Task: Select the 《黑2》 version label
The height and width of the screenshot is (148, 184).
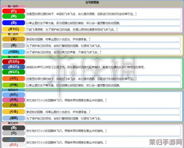Action: click(14, 139)
